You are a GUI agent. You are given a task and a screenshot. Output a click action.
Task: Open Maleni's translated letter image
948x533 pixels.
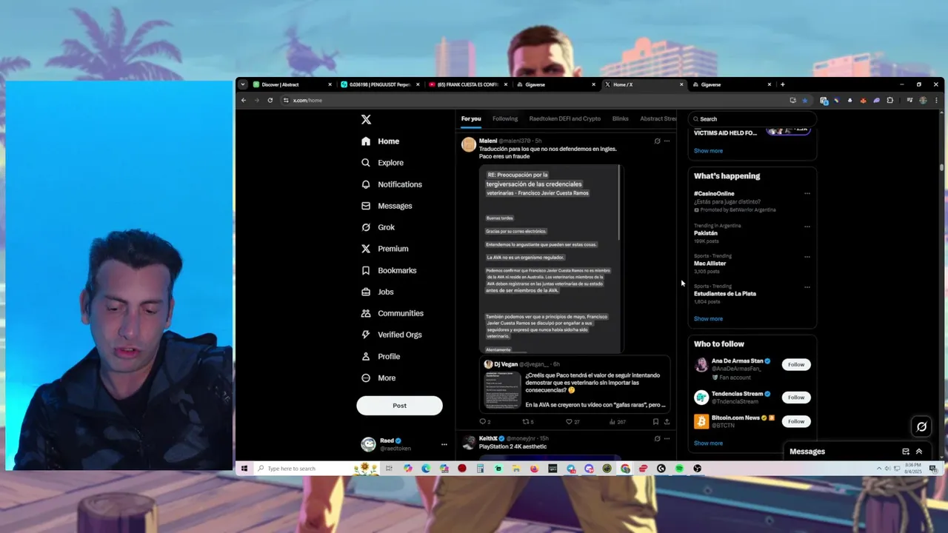pos(551,258)
